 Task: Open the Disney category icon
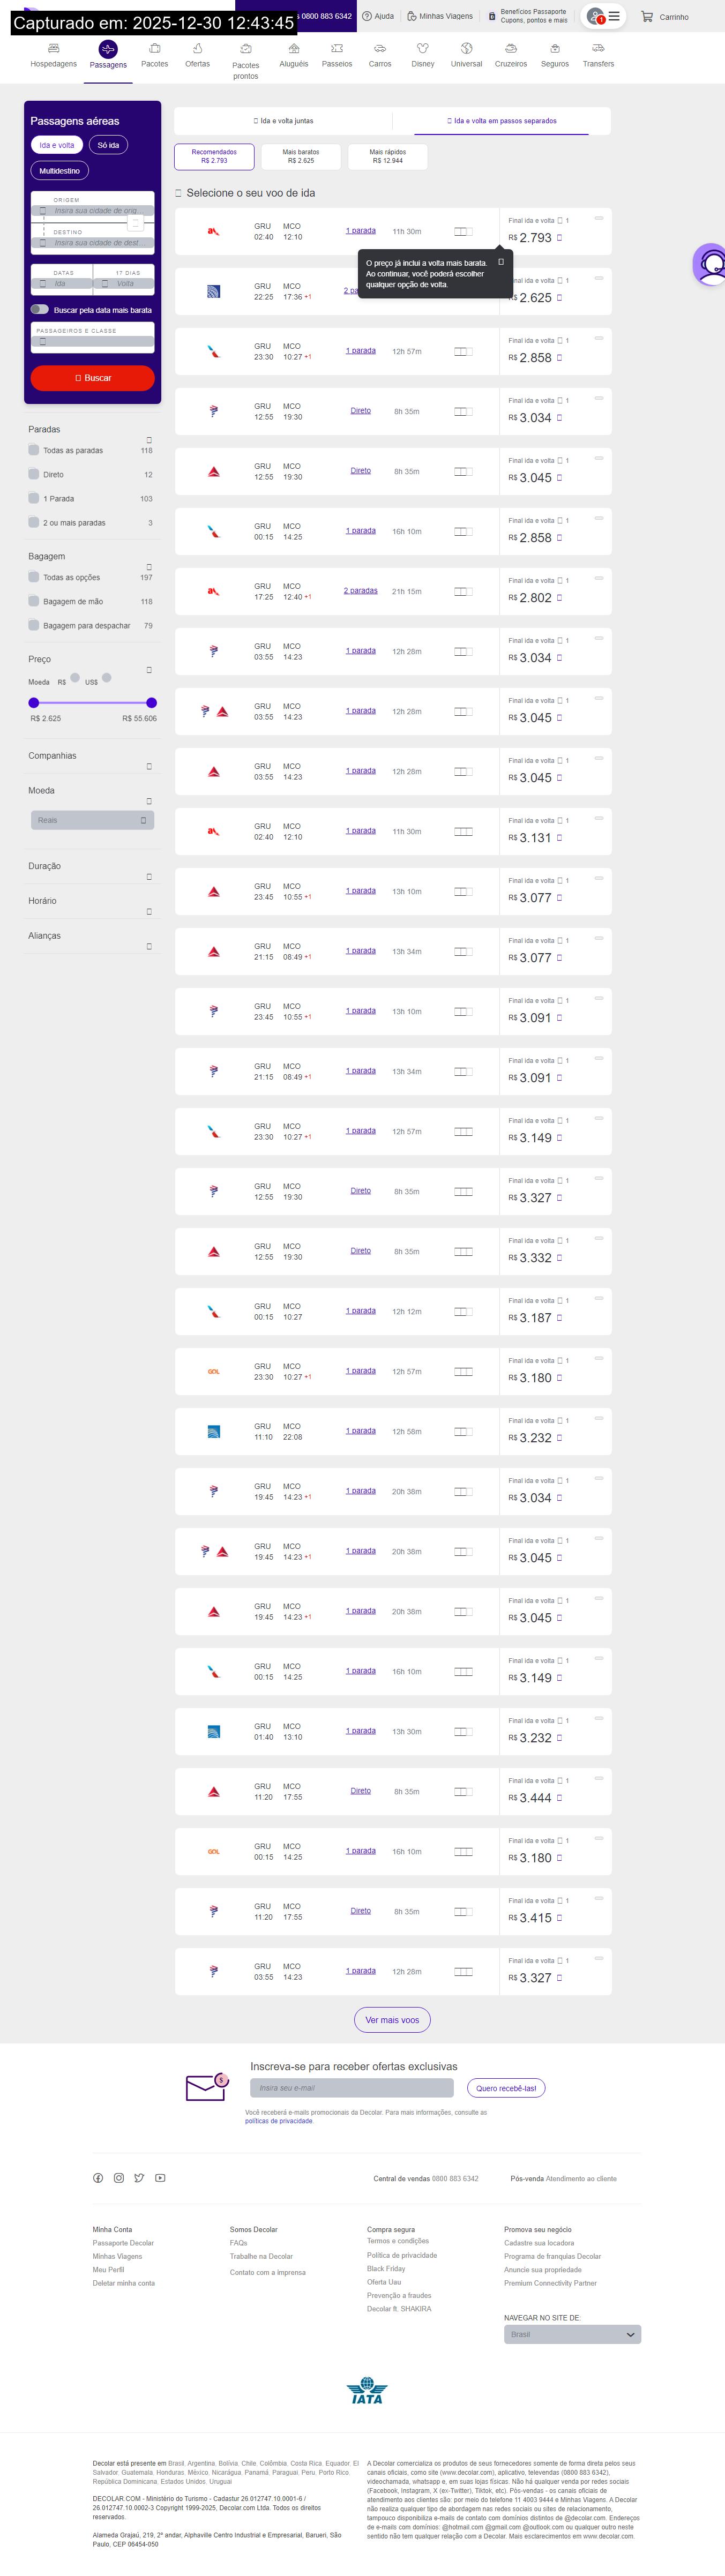pos(423,48)
